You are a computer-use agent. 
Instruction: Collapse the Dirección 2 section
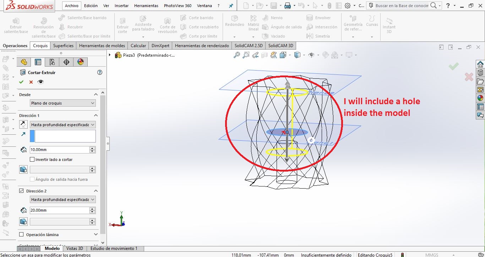click(x=96, y=191)
